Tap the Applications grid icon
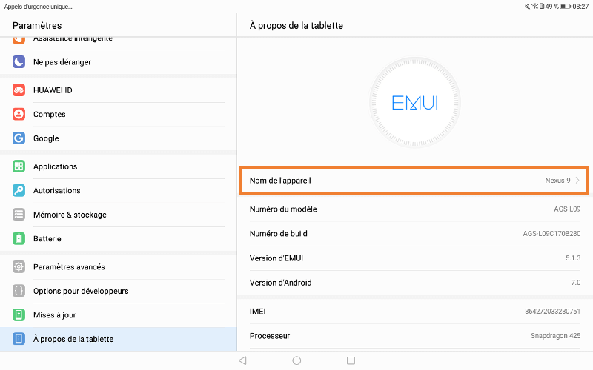Viewport: 593px width, 370px height. coord(19,166)
